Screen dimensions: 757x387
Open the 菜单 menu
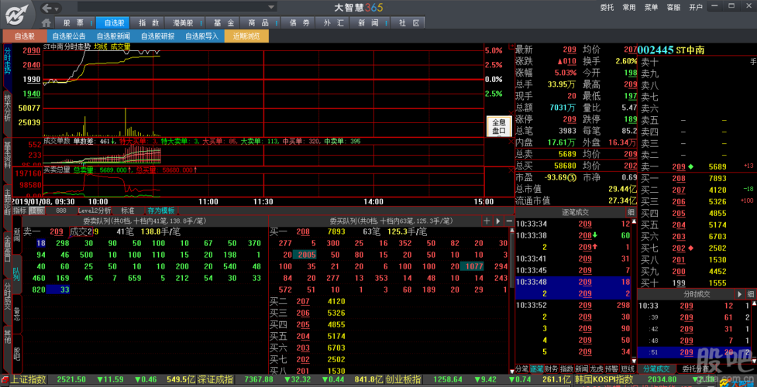652,8
